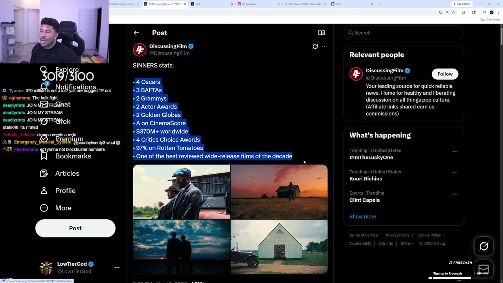The width and height of the screenshot is (503, 283).
Task: Click the Grok icon on DiscussingFilm's post
Action: pos(315,46)
